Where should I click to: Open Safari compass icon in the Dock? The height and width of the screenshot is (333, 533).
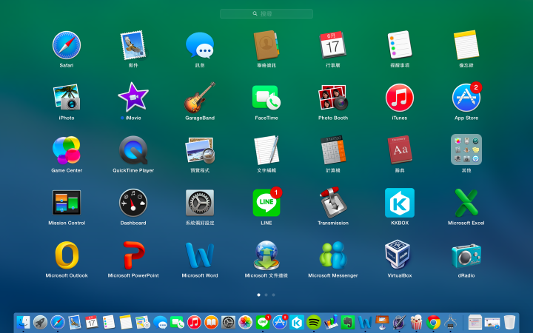pyautogui.click(x=58, y=322)
